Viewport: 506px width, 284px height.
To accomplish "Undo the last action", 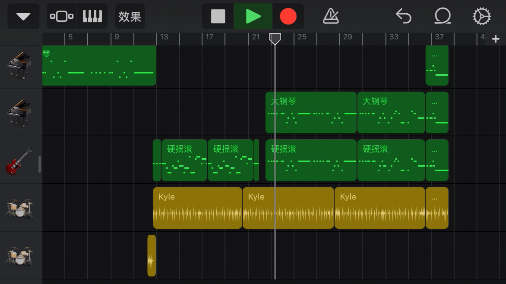I will [x=404, y=16].
